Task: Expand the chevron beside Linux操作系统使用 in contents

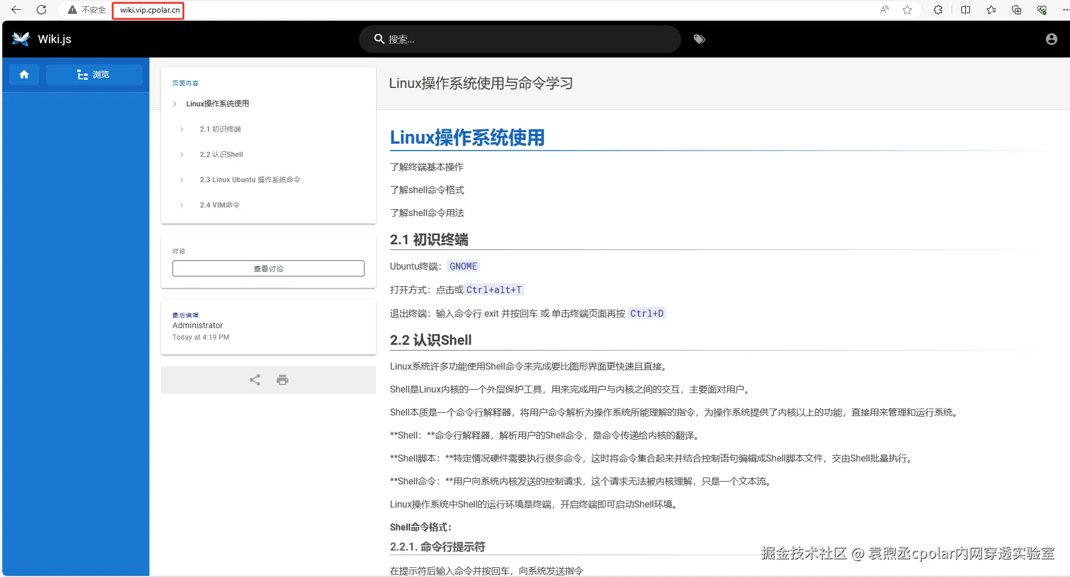Action: (175, 104)
